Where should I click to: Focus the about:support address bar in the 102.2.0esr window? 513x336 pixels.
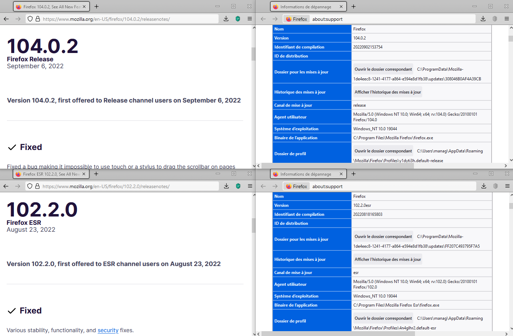tap(379, 186)
